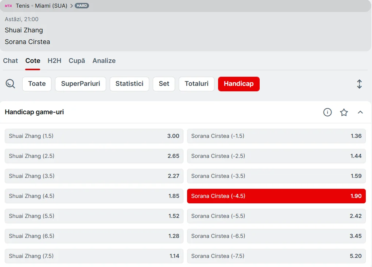Switch to the Analize tab
Viewport: 372px width, 267px height.
click(104, 61)
